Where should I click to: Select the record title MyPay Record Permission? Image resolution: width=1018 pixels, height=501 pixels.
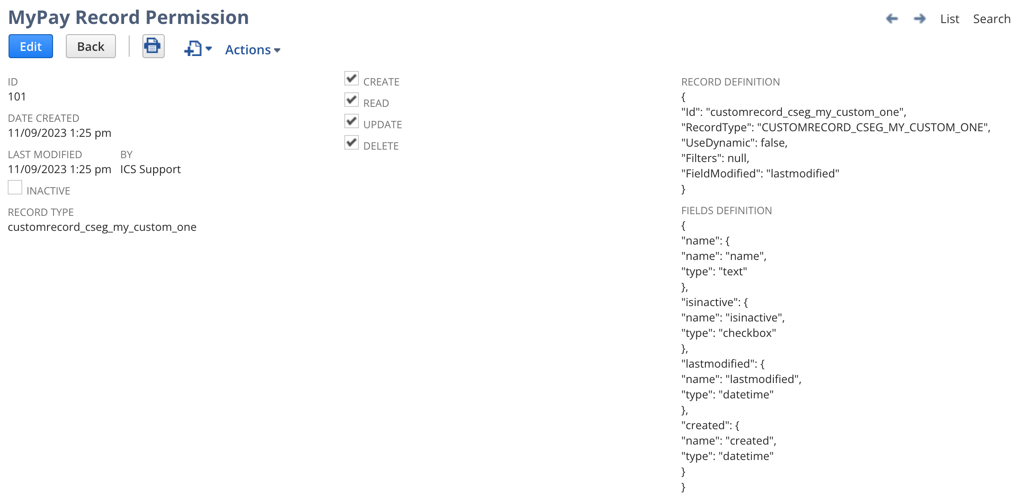(x=129, y=17)
